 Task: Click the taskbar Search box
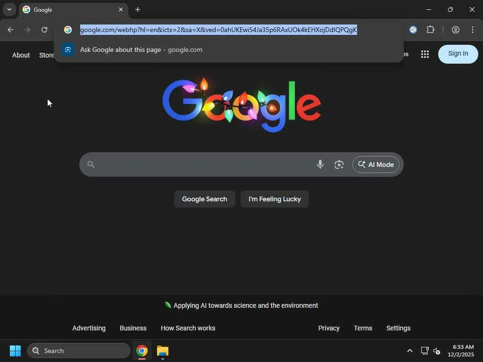coord(79,351)
